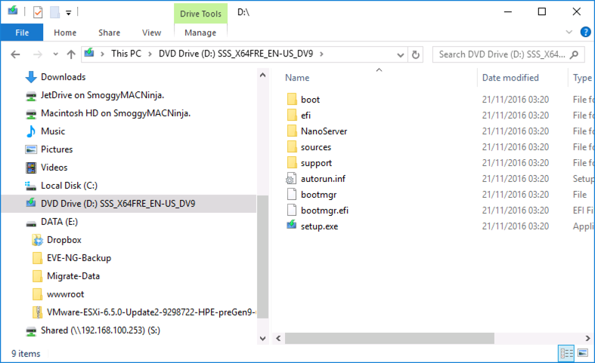
Task: Click the horizontal scrollbar right arrow
Action: 587,338
